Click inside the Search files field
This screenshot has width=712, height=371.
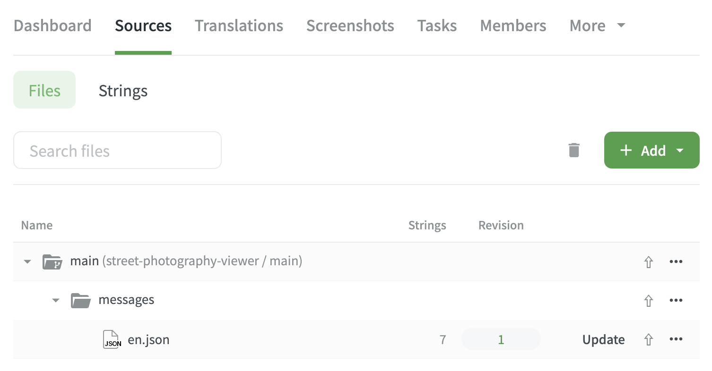pos(117,150)
